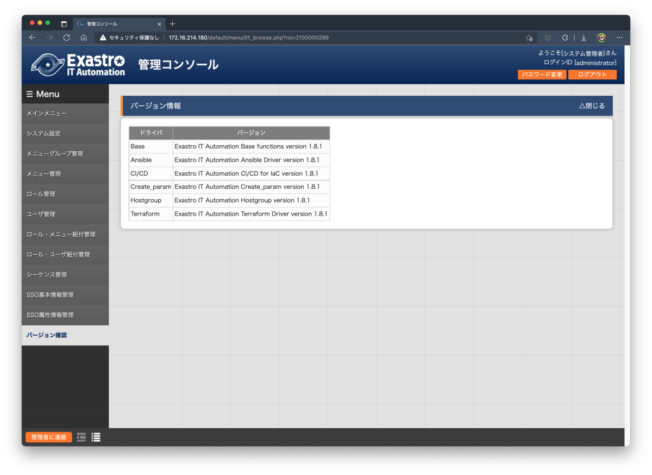Click the パスワード変更 button
Image resolution: width=652 pixels, height=475 pixels.
[542, 75]
